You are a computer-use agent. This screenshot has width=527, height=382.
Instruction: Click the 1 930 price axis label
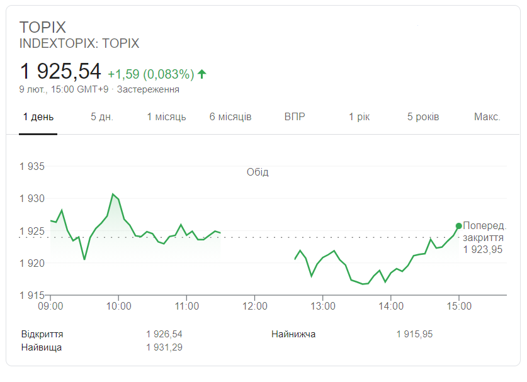tap(32, 199)
